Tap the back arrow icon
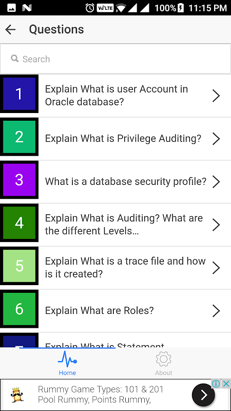Screen dimensions: 231x411 pyautogui.click(x=10, y=29)
